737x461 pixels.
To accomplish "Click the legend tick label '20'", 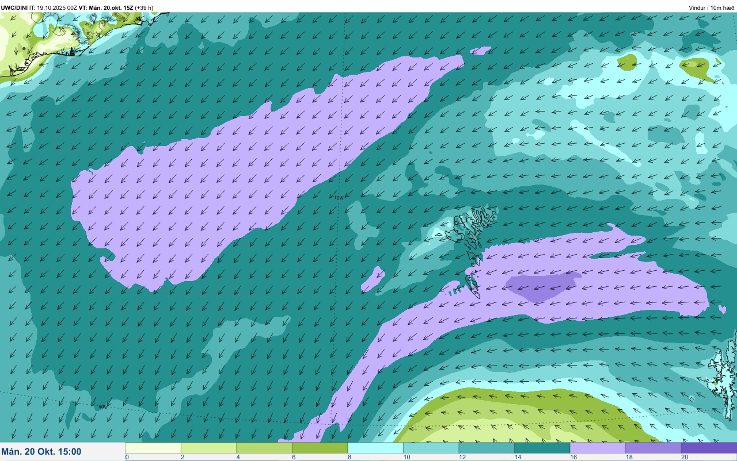I will point(684,457).
